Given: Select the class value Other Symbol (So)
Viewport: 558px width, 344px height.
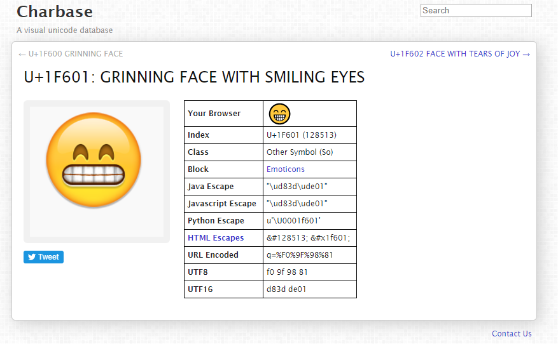Looking at the screenshot, I should (x=300, y=152).
